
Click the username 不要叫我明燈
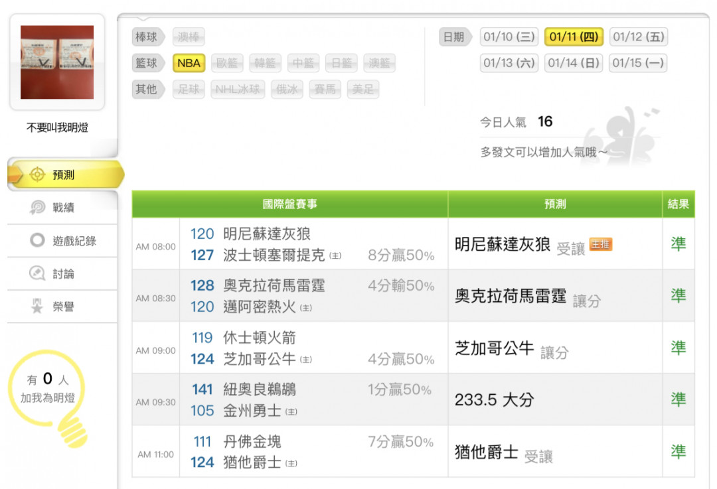pos(57,127)
